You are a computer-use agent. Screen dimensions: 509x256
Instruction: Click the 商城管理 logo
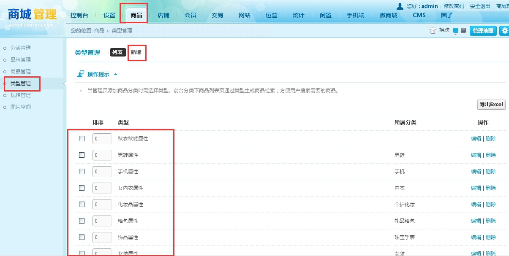click(x=32, y=14)
